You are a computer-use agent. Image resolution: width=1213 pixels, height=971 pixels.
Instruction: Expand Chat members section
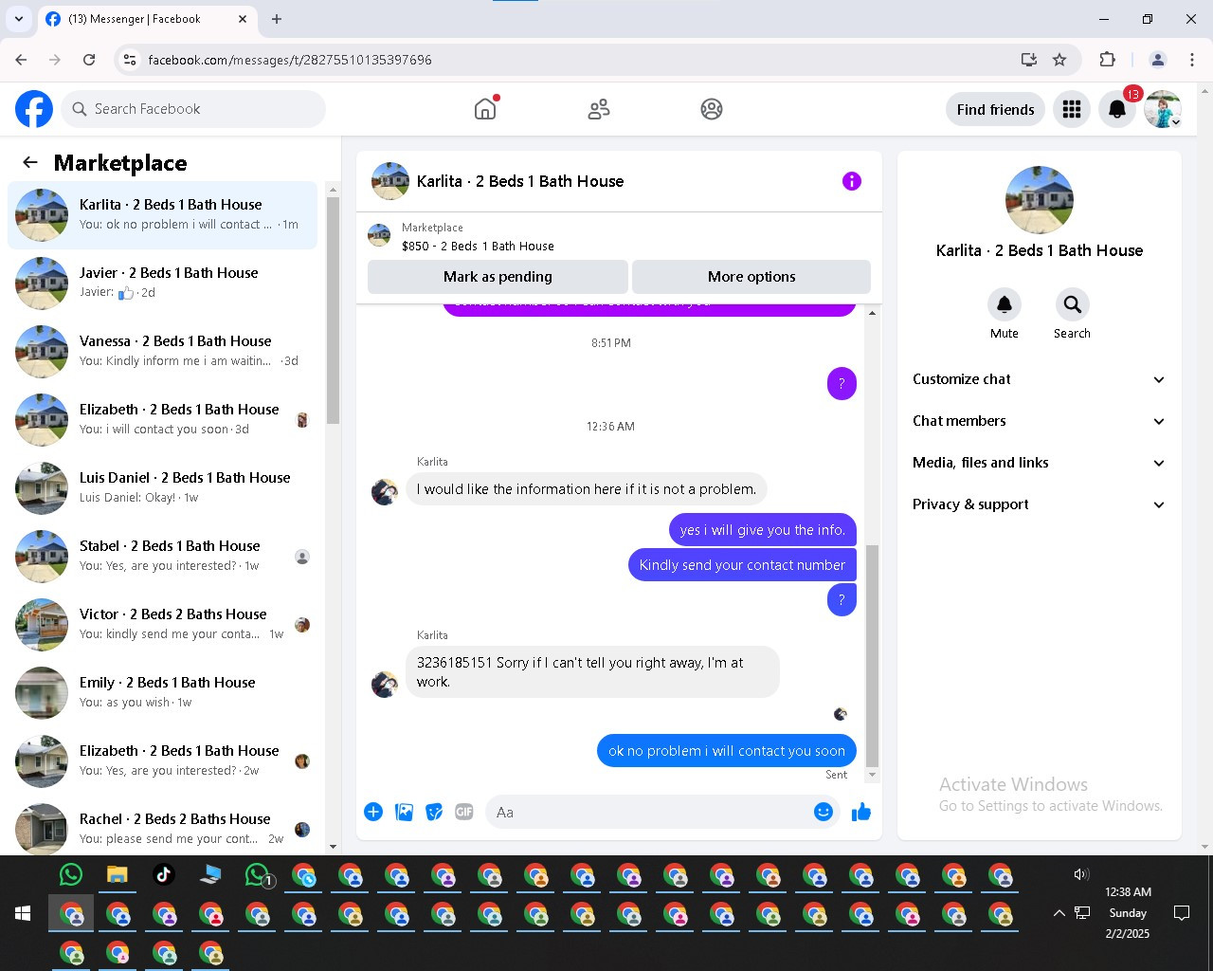(x=1039, y=421)
